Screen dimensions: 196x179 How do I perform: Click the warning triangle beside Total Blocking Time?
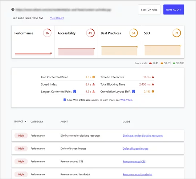pyautogui.click(x=153, y=84)
